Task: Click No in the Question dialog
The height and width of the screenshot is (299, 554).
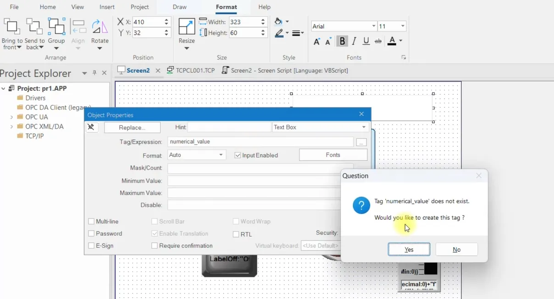Action: [457, 250]
